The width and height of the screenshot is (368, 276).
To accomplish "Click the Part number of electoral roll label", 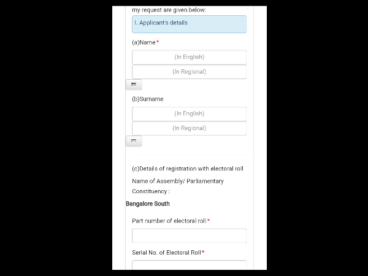I will point(169,221).
